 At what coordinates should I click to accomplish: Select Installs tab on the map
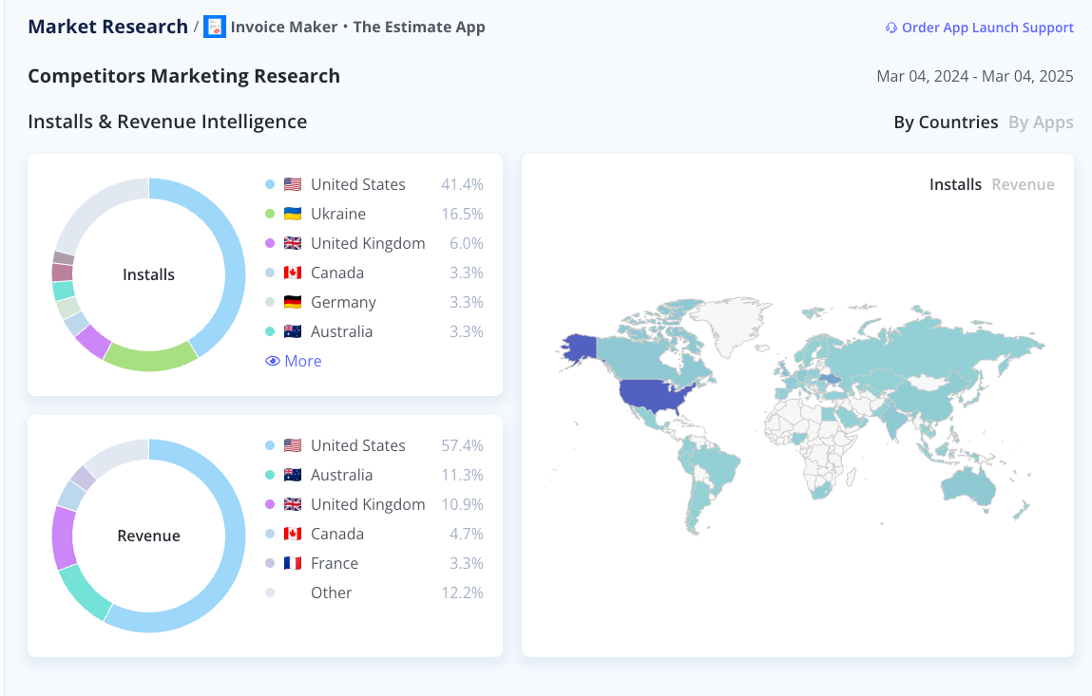(x=955, y=184)
